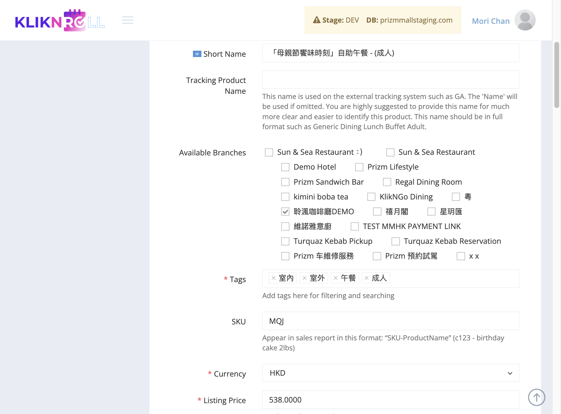Check the kimini boba tea branch
Screen dimensions: 561x414
click(285, 197)
